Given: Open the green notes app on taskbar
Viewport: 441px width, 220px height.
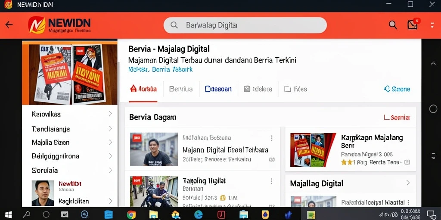Looking at the screenshot, I should [x=311, y=215].
